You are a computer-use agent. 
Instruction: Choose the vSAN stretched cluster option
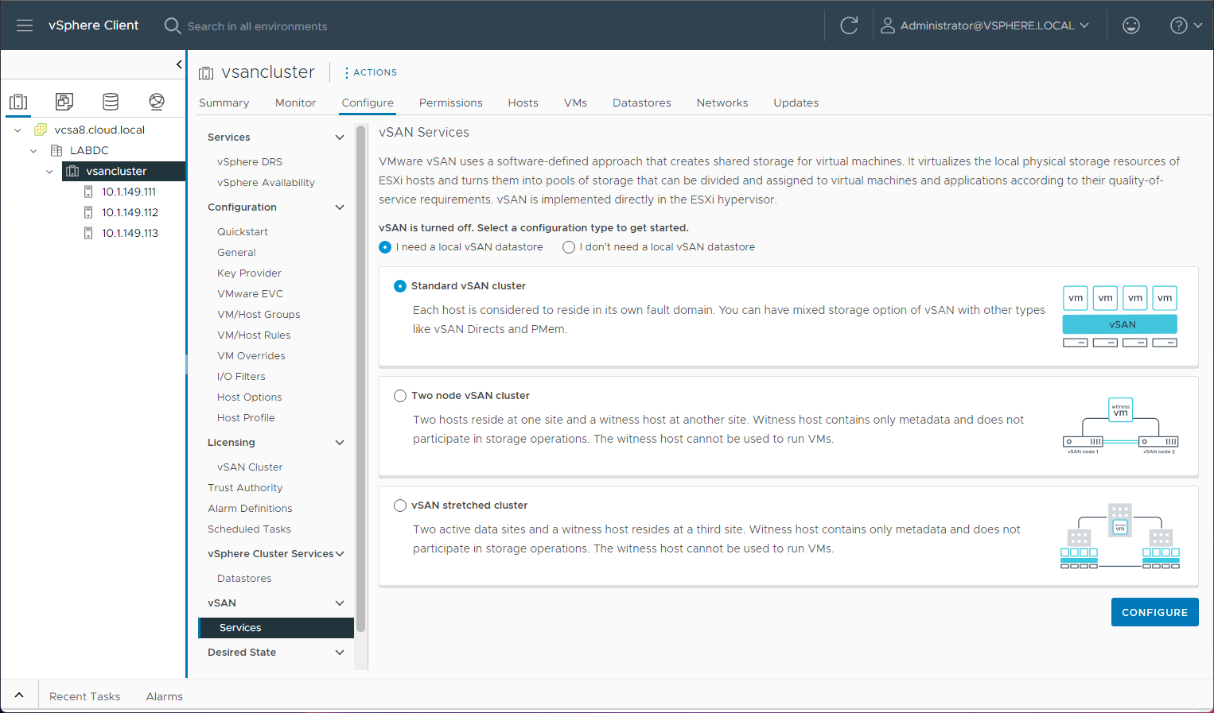click(399, 505)
